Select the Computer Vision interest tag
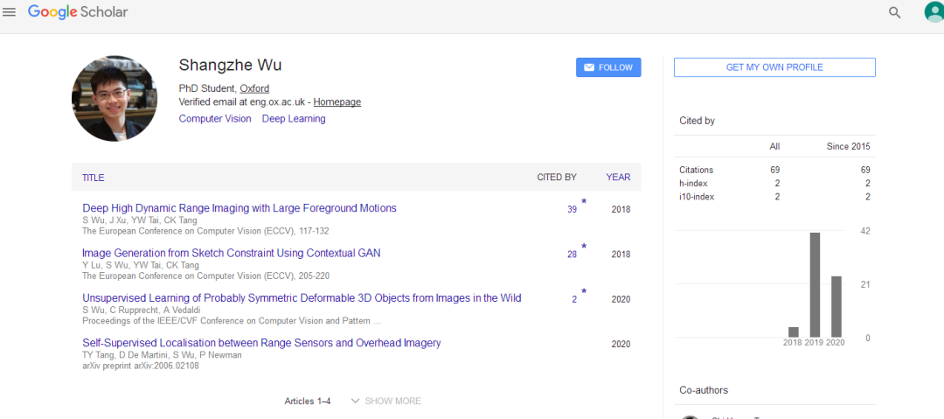The image size is (944, 419). tap(214, 119)
